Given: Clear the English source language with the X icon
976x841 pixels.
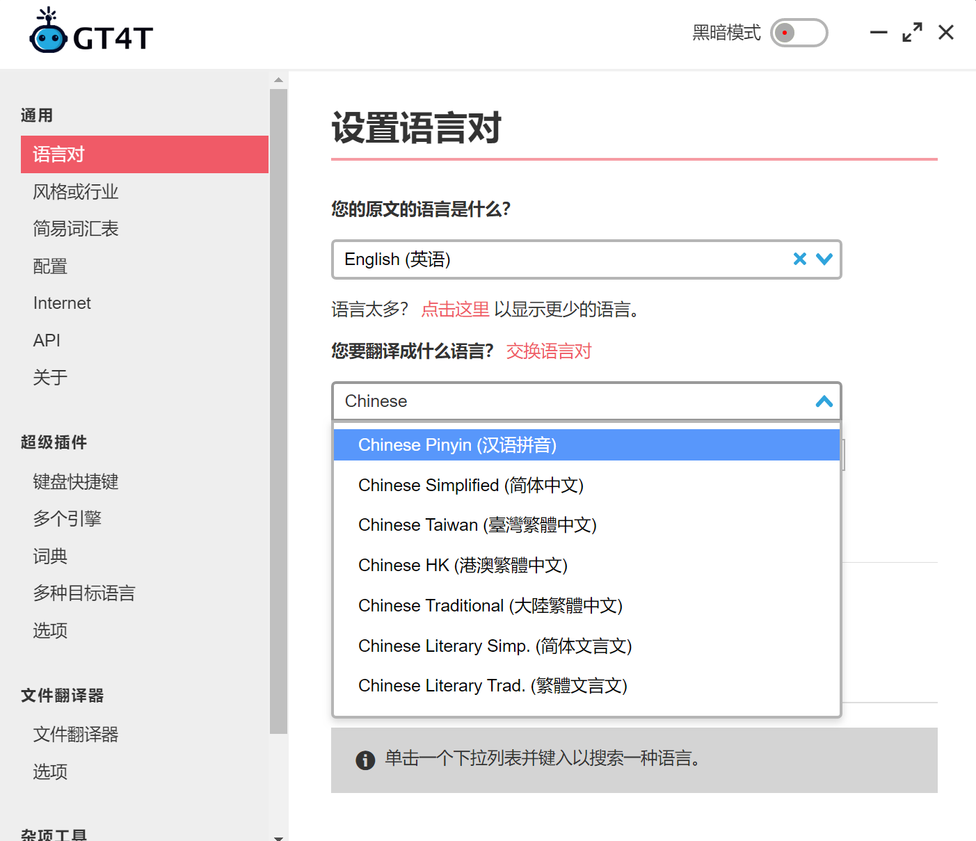Looking at the screenshot, I should [799, 259].
